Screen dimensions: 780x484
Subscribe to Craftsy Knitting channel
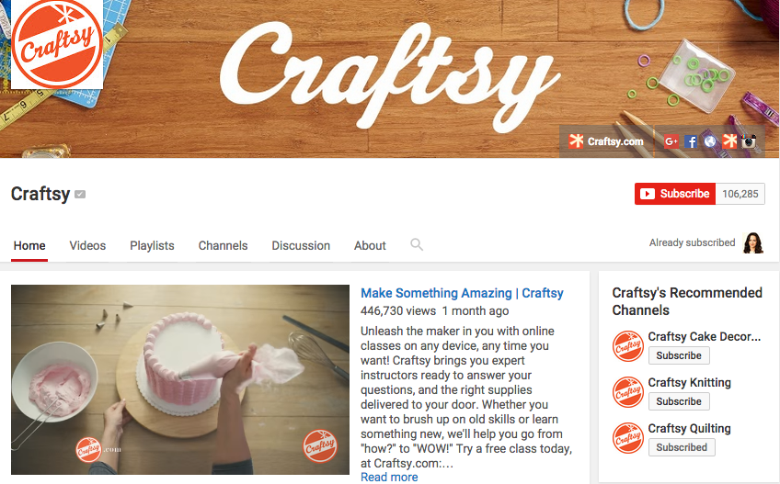(x=679, y=401)
